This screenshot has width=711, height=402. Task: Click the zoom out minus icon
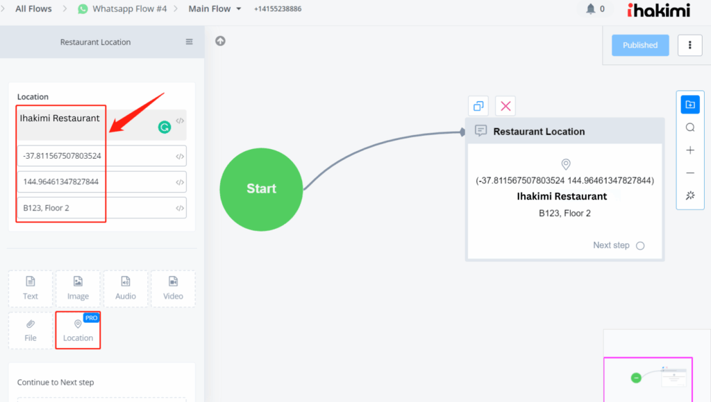coord(690,173)
